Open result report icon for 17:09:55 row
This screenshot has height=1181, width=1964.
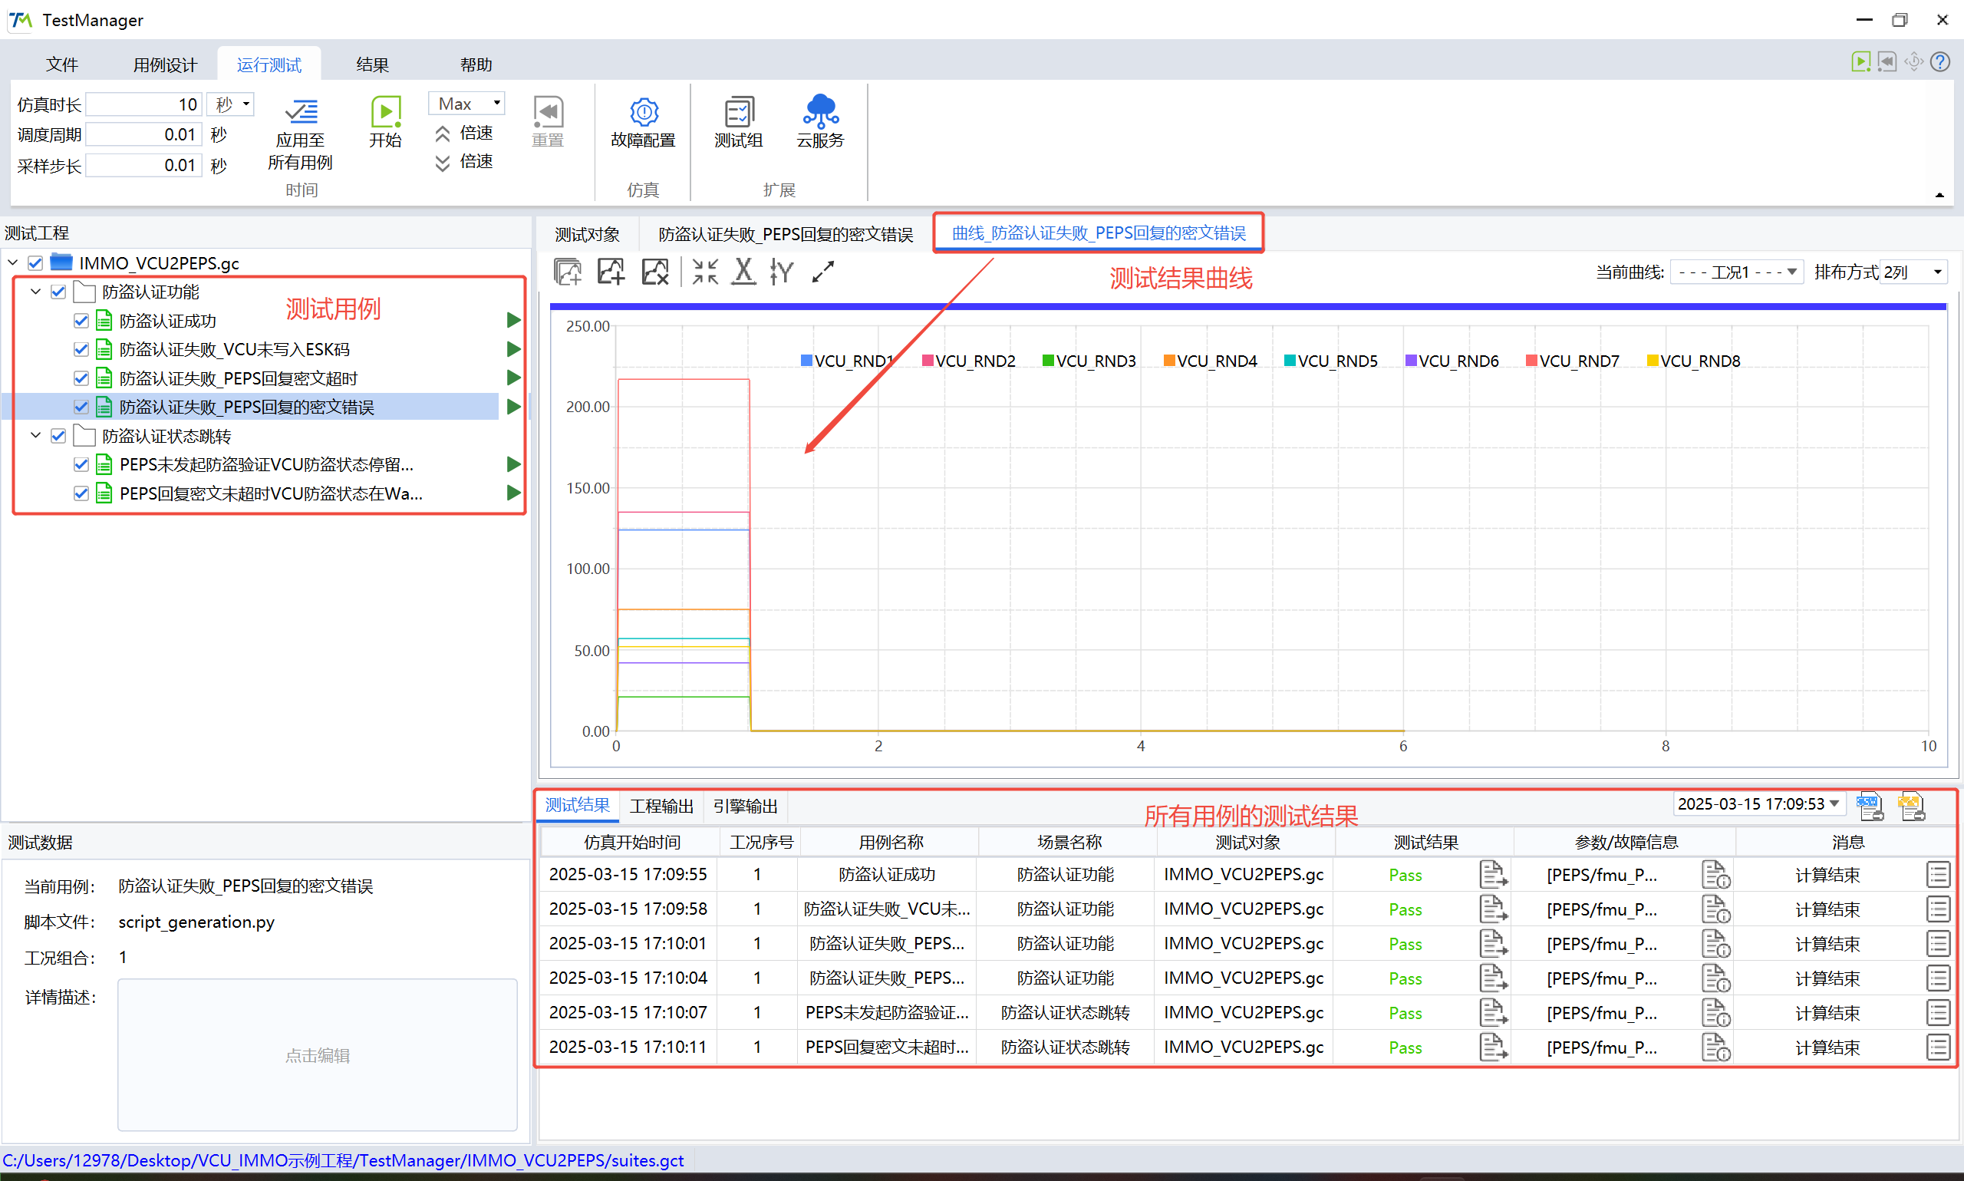click(1493, 875)
